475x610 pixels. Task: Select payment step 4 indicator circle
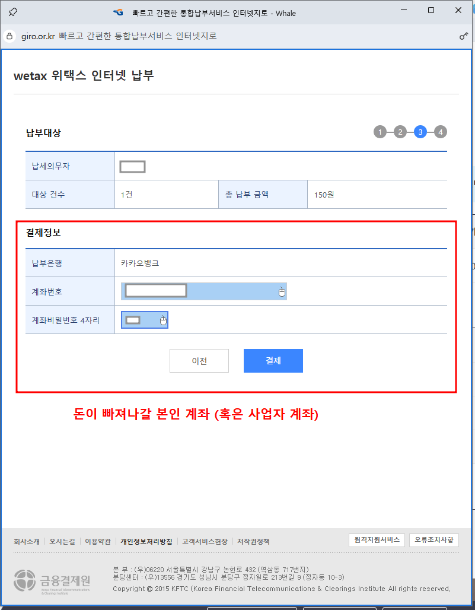[440, 132]
